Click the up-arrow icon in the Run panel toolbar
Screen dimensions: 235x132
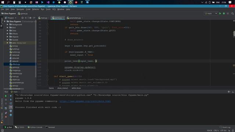click(11, 96)
